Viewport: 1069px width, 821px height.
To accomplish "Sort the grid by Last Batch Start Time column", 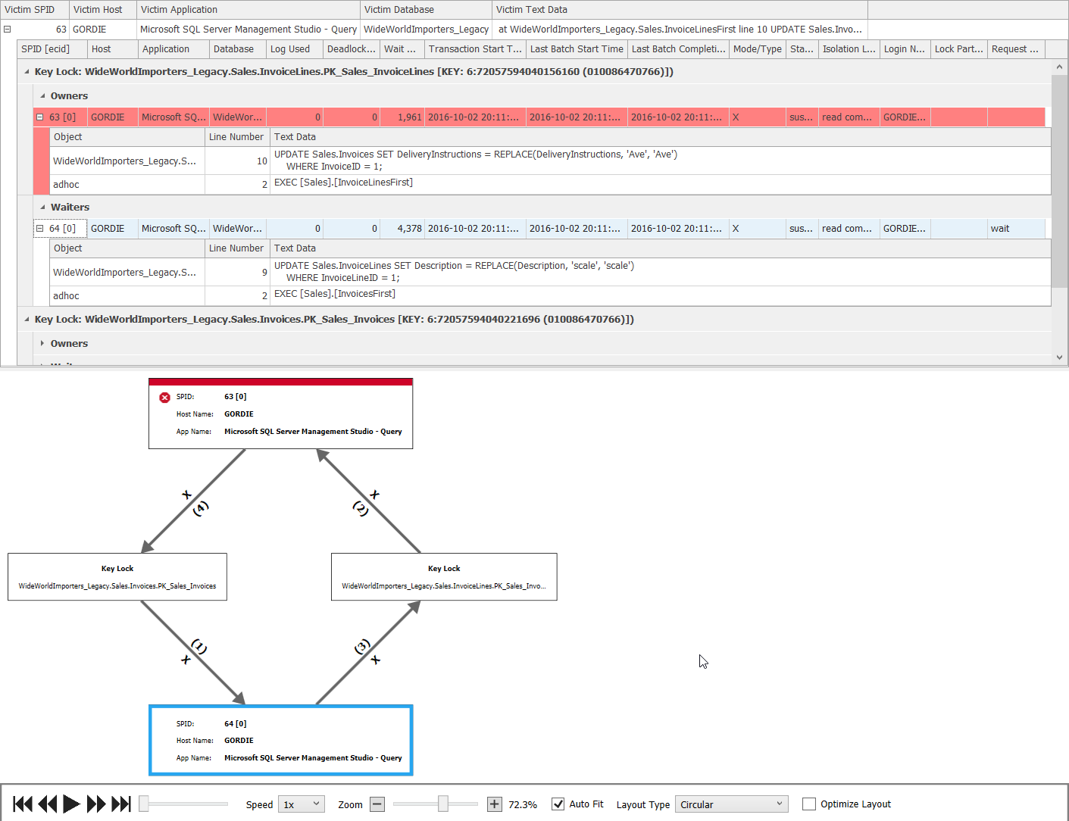I will click(577, 48).
